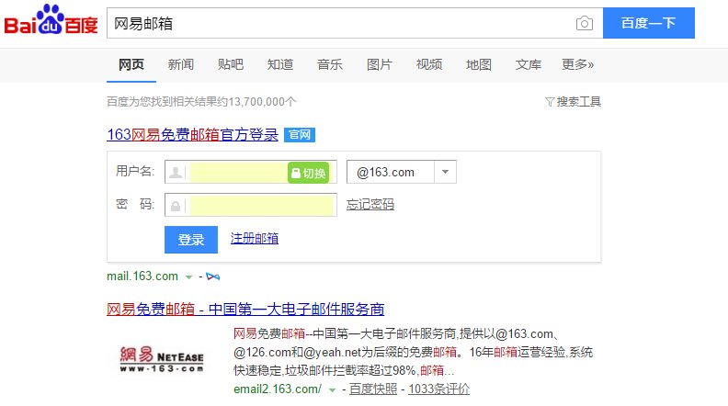Open 163网易免费邮箱官方登录 result link
The image size is (728, 406).
tap(192, 134)
